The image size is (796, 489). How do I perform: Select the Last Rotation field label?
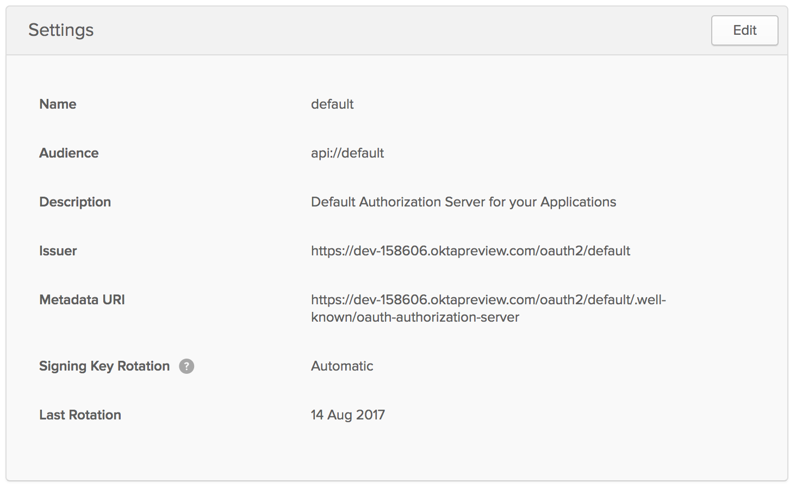point(80,415)
